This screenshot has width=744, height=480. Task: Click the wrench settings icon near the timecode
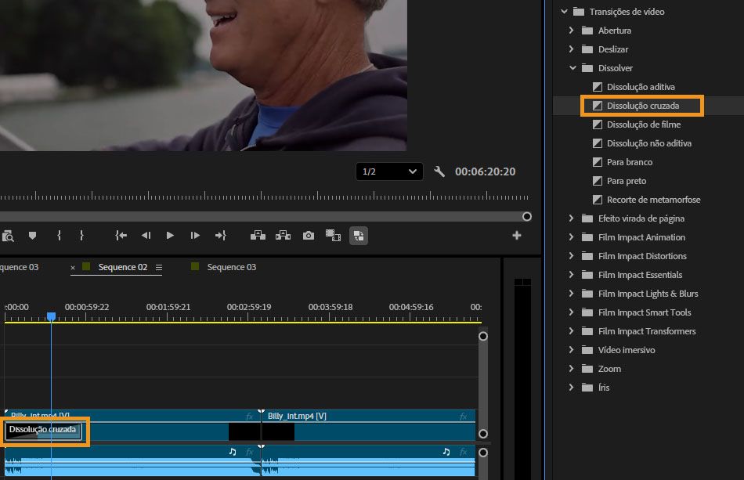[440, 171]
